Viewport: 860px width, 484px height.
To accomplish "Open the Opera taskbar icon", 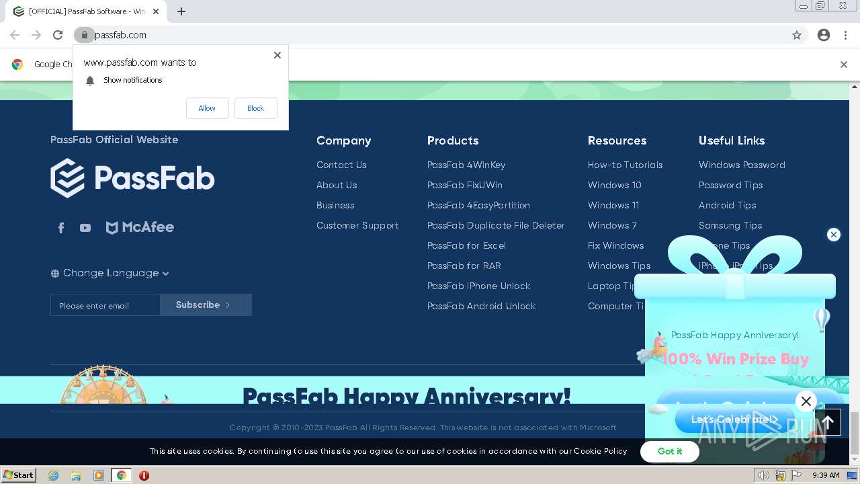I will tap(144, 475).
